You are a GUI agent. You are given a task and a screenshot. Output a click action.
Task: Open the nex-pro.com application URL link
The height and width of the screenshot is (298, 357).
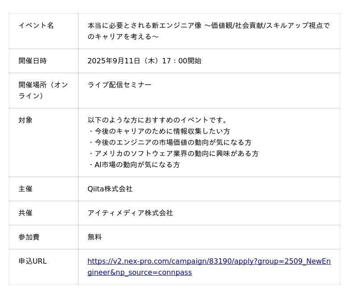[x=209, y=267]
